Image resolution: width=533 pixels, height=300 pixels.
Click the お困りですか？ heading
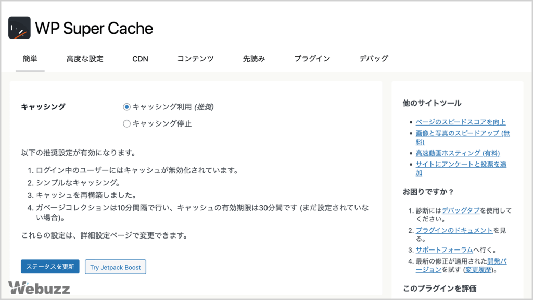pos(428,192)
